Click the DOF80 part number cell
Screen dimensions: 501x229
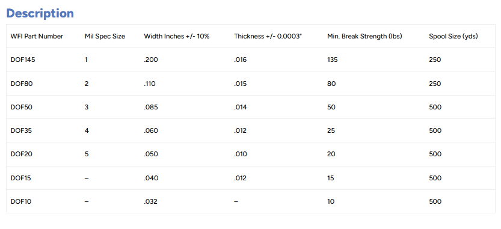click(x=22, y=84)
